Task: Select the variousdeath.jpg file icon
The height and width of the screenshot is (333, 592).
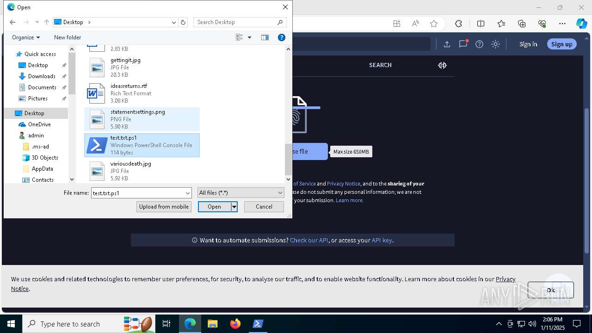Action: pyautogui.click(x=97, y=171)
